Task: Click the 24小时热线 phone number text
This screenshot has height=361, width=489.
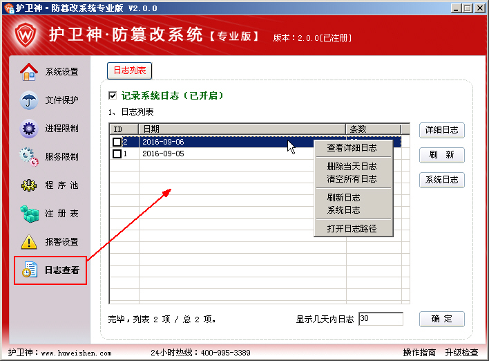Action: pyautogui.click(x=200, y=353)
